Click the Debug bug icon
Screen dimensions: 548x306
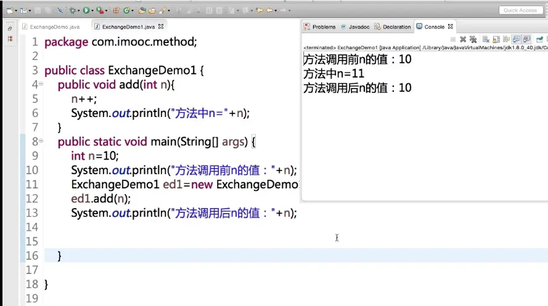pyautogui.click(x=72, y=10)
